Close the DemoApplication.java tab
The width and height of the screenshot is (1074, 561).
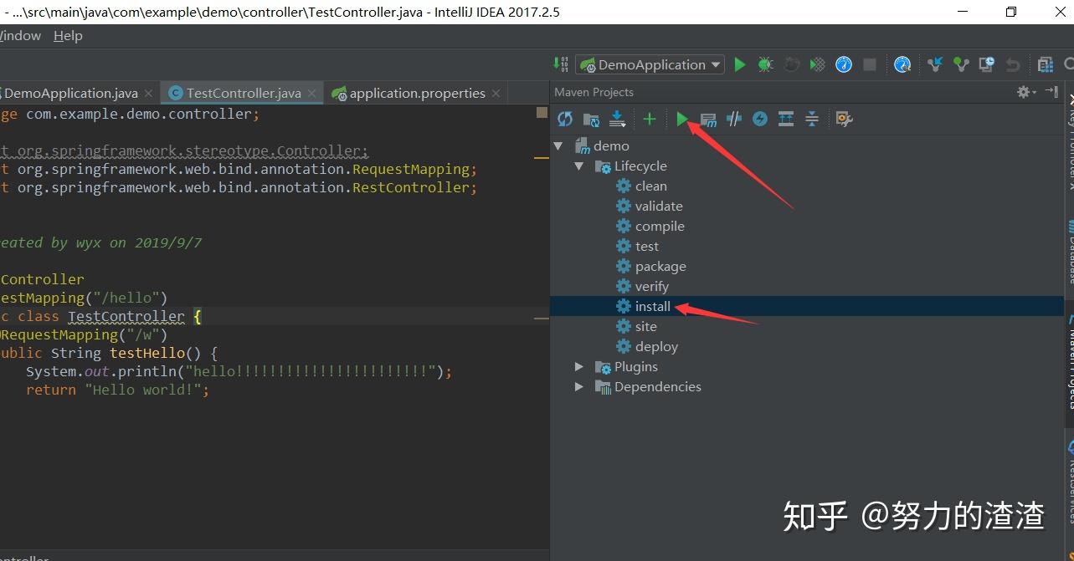point(149,94)
